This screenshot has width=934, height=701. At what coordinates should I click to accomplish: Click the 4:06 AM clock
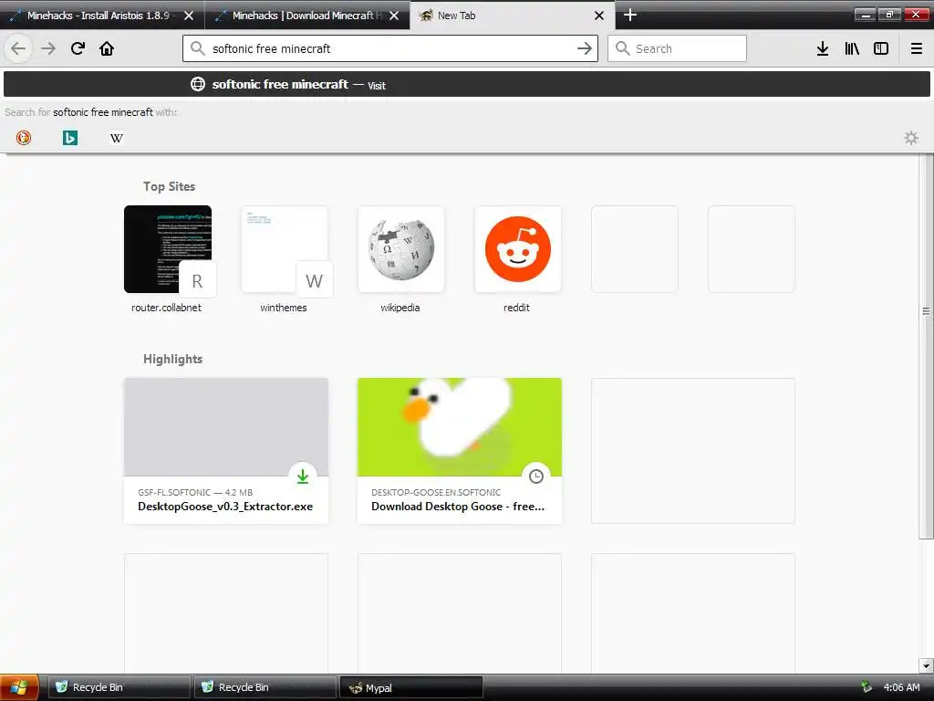(x=901, y=687)
